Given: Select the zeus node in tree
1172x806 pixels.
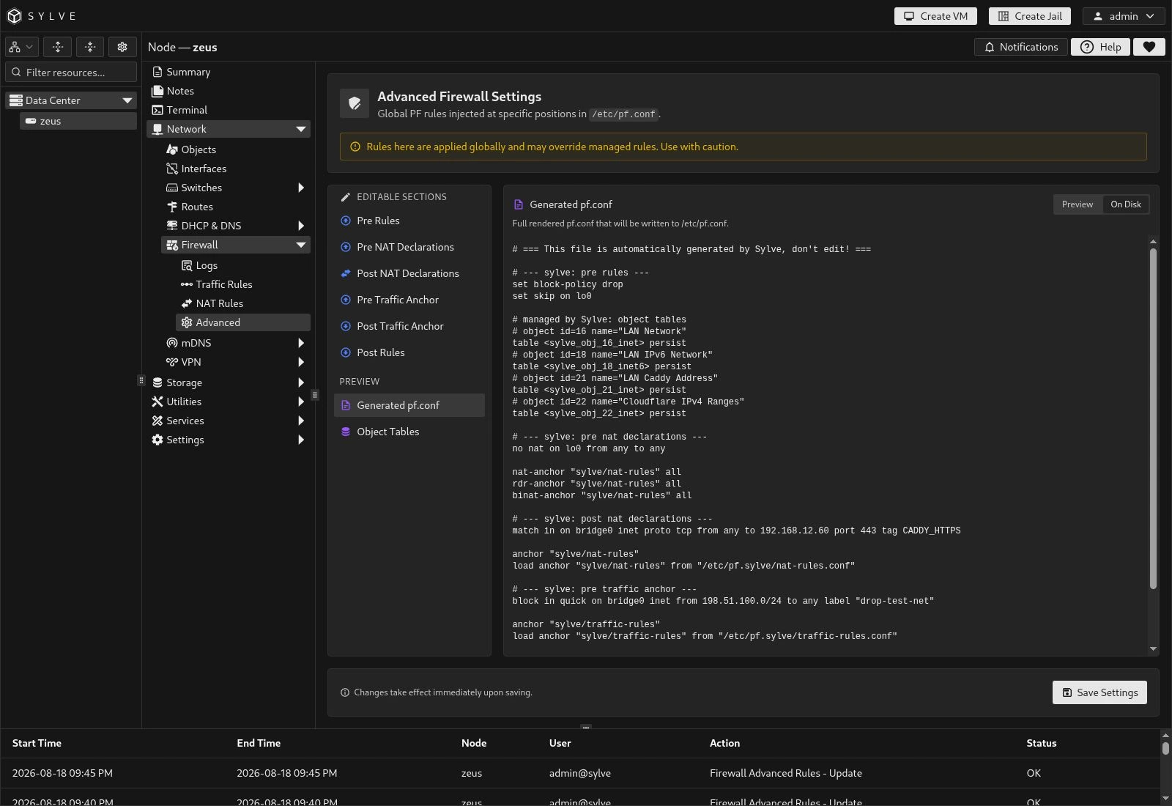Looking at the screenshot, I should 78,121.
